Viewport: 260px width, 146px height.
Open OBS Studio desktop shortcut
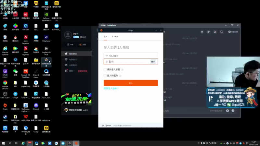click(5, 95)
